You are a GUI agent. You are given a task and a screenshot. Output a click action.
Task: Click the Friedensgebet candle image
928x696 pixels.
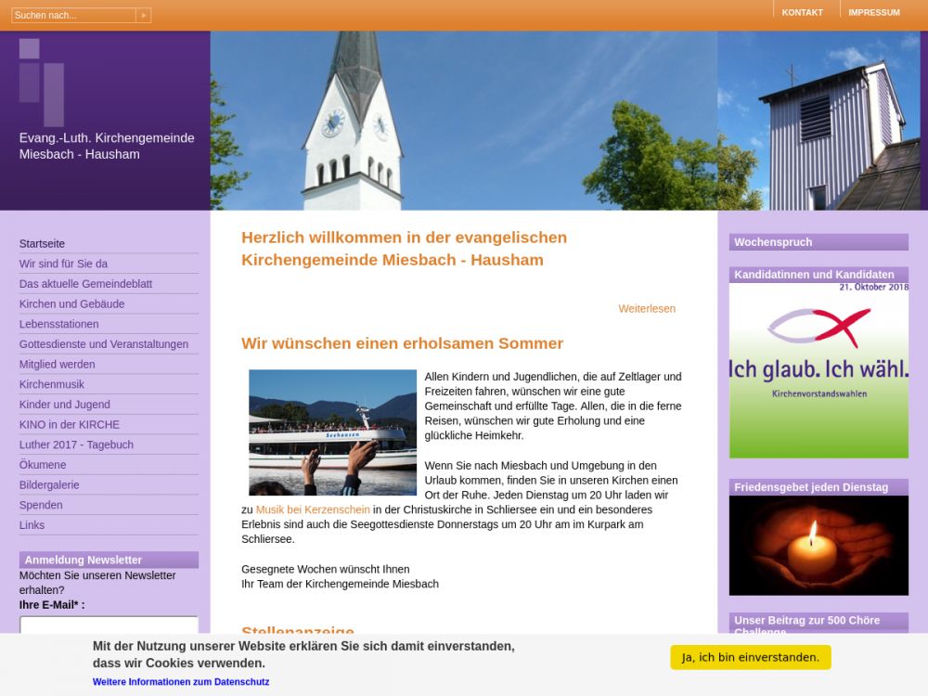[818, 545]
